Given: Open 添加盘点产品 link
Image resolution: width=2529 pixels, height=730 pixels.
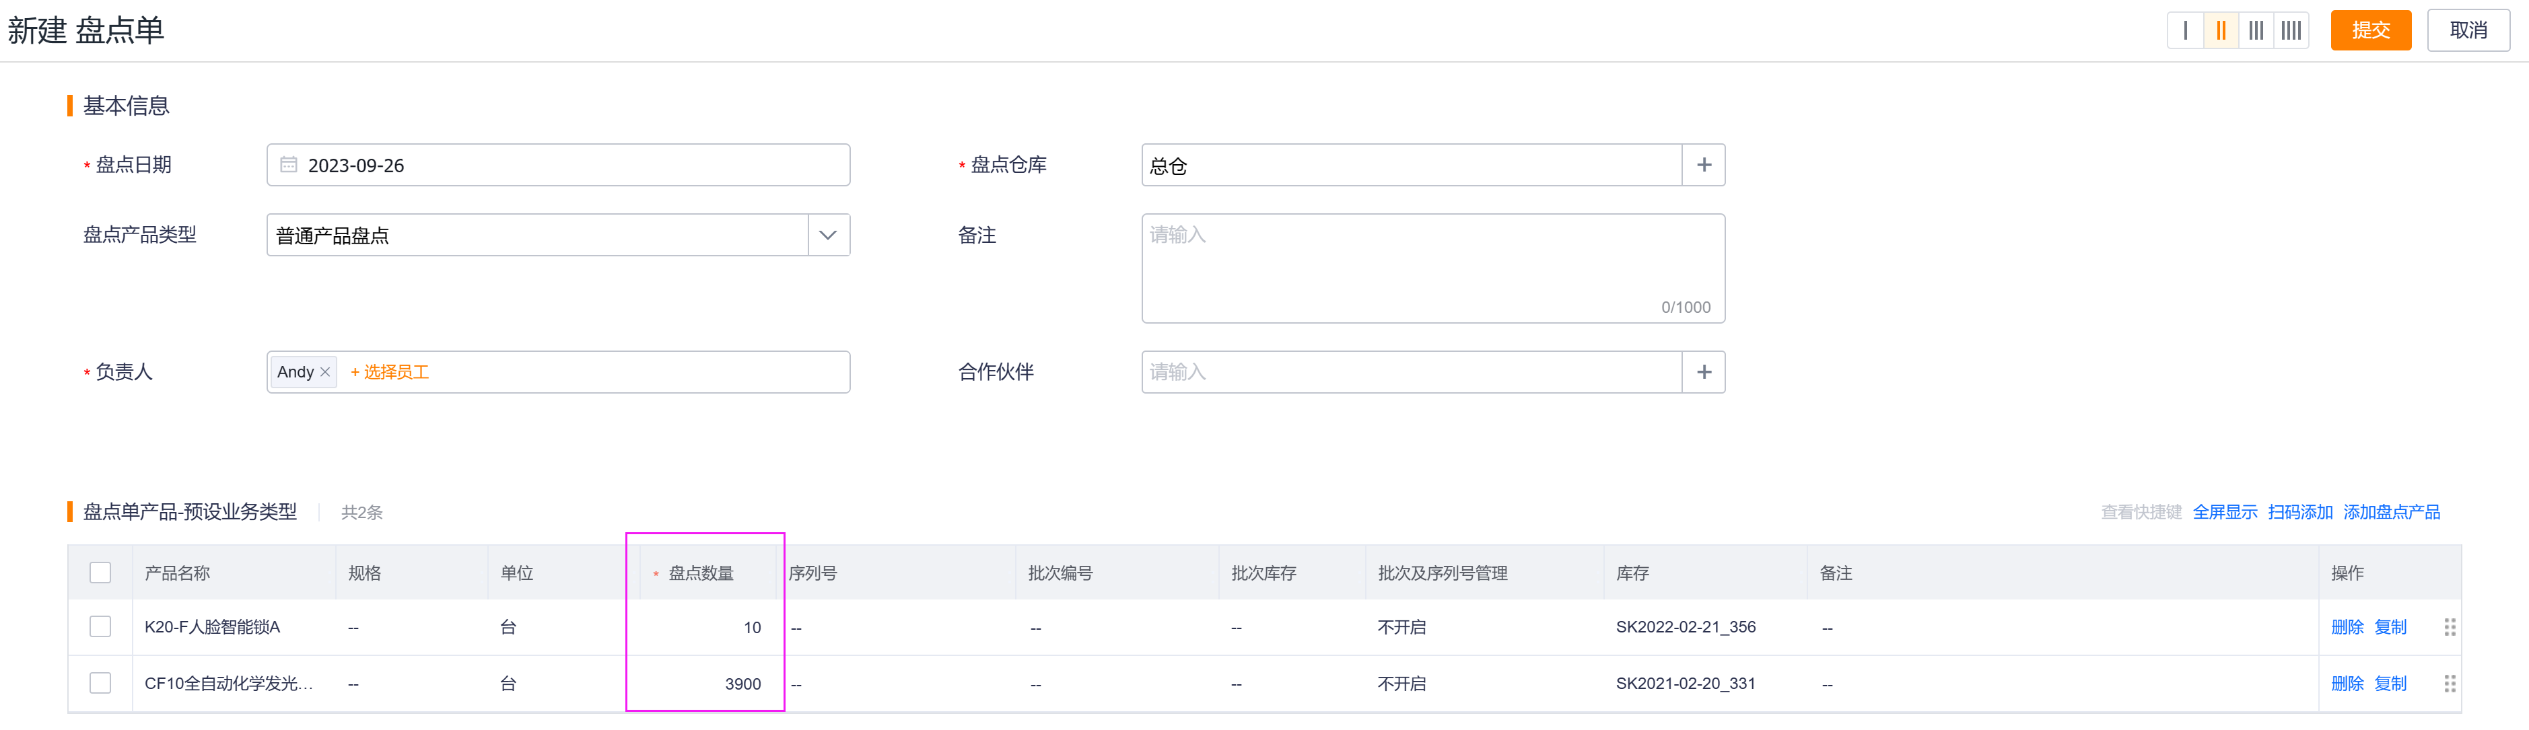Looking at the screenshot, I should [2392, 512].
